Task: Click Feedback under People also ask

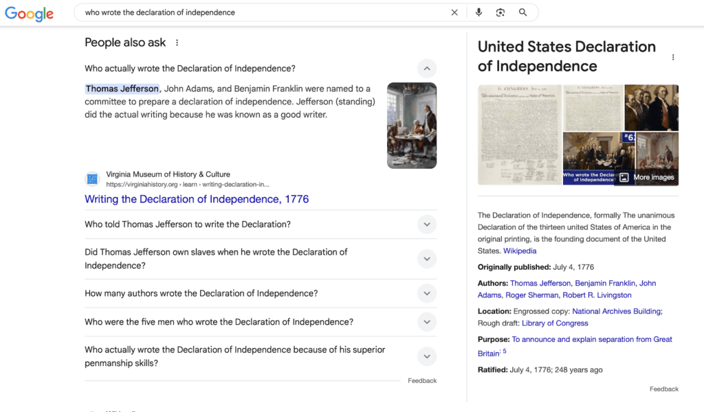Action: [x=422, y=380]
